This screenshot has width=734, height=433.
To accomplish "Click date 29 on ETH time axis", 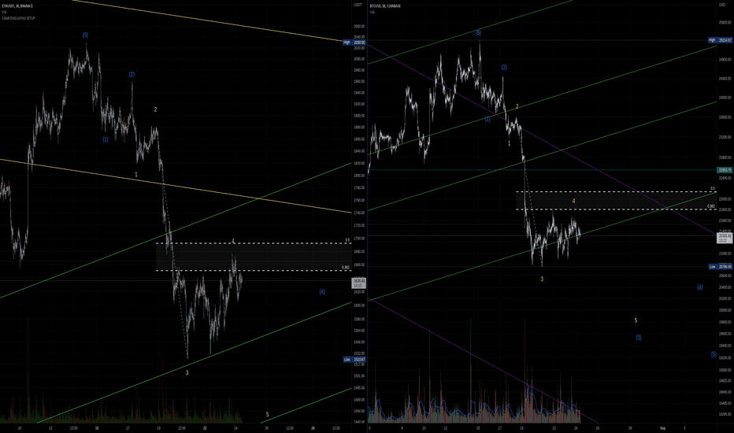I will (313, 427).
